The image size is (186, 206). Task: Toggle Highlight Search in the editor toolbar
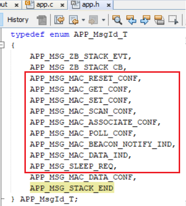(x=159, y=20)
